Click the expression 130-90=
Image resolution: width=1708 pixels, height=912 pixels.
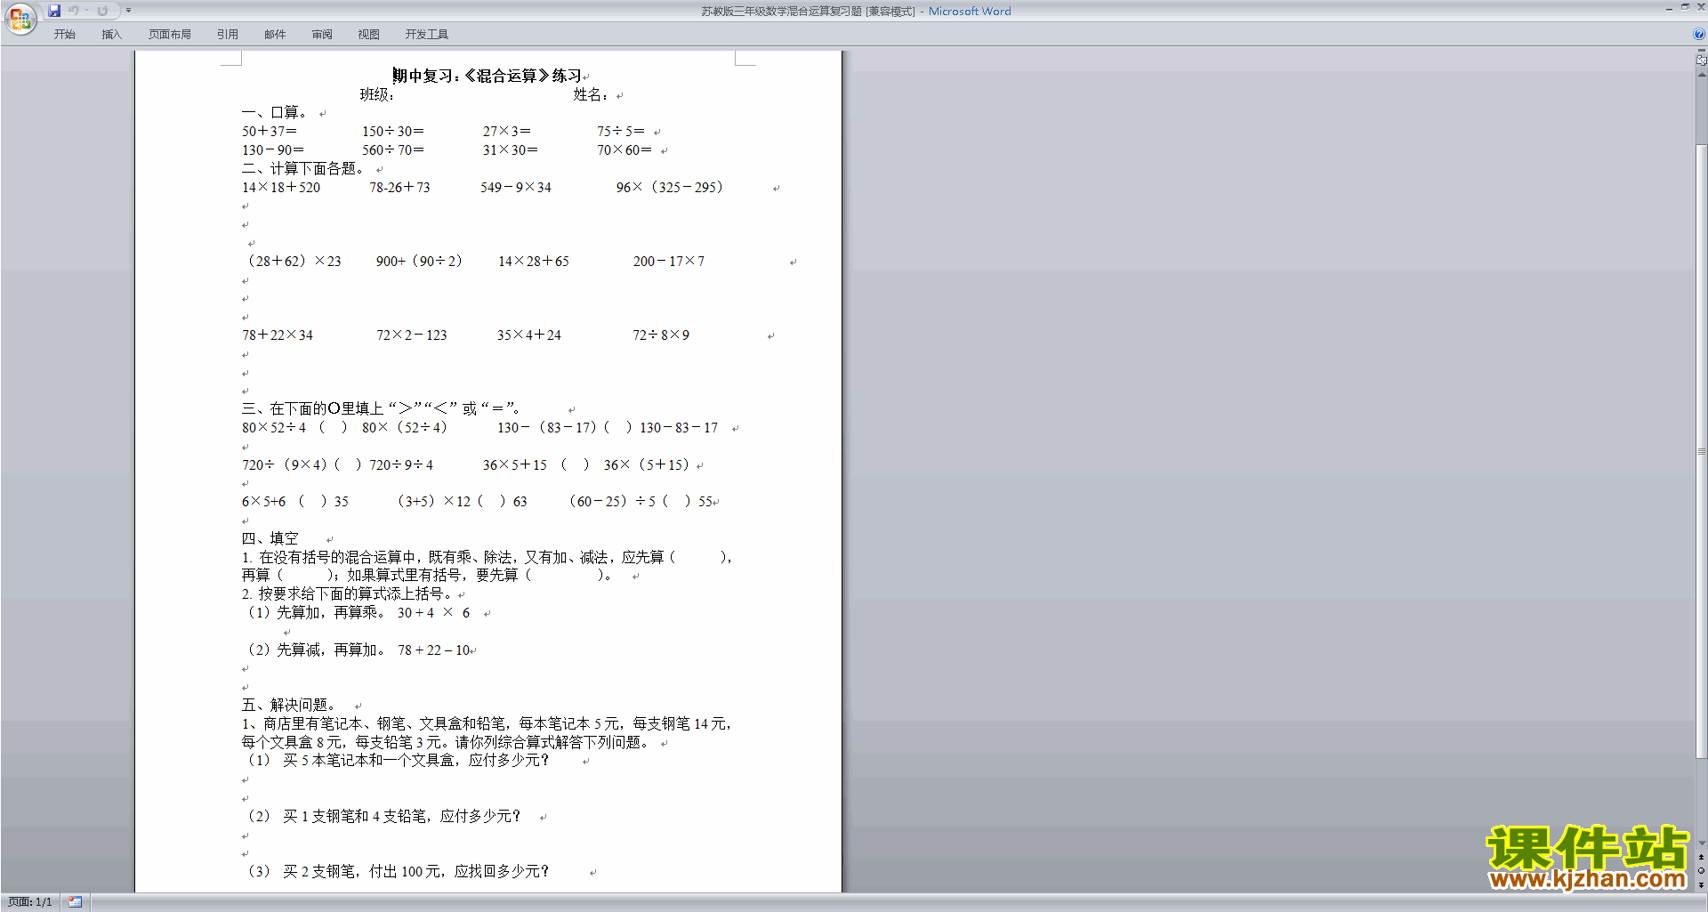[273, 149]
